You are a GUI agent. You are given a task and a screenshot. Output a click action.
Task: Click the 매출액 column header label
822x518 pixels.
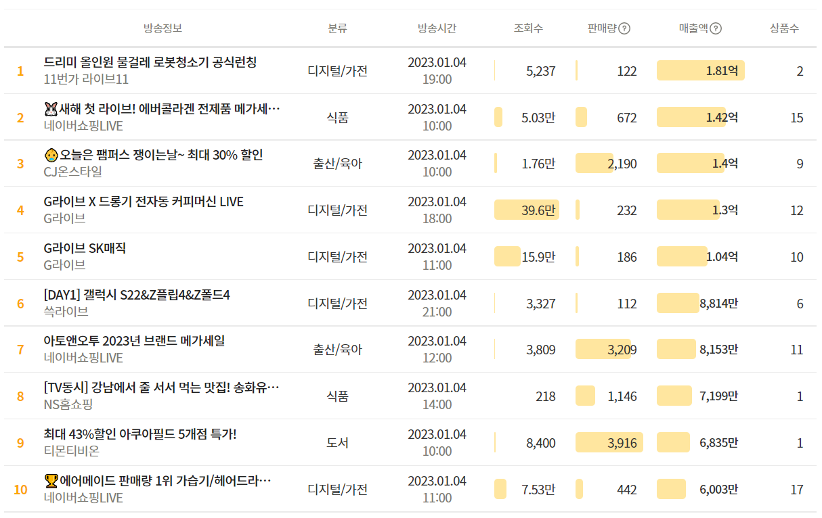click(x=693, y=28)
